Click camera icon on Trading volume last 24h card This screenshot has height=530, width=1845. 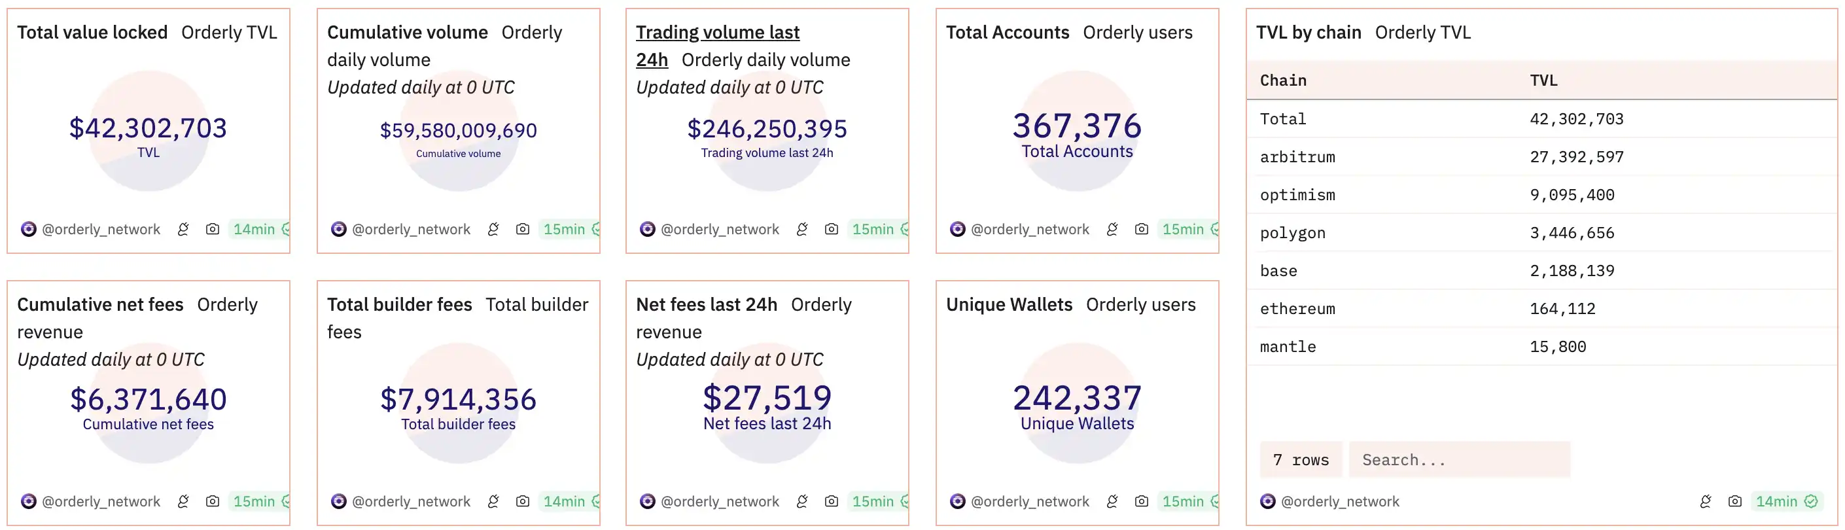831,229
